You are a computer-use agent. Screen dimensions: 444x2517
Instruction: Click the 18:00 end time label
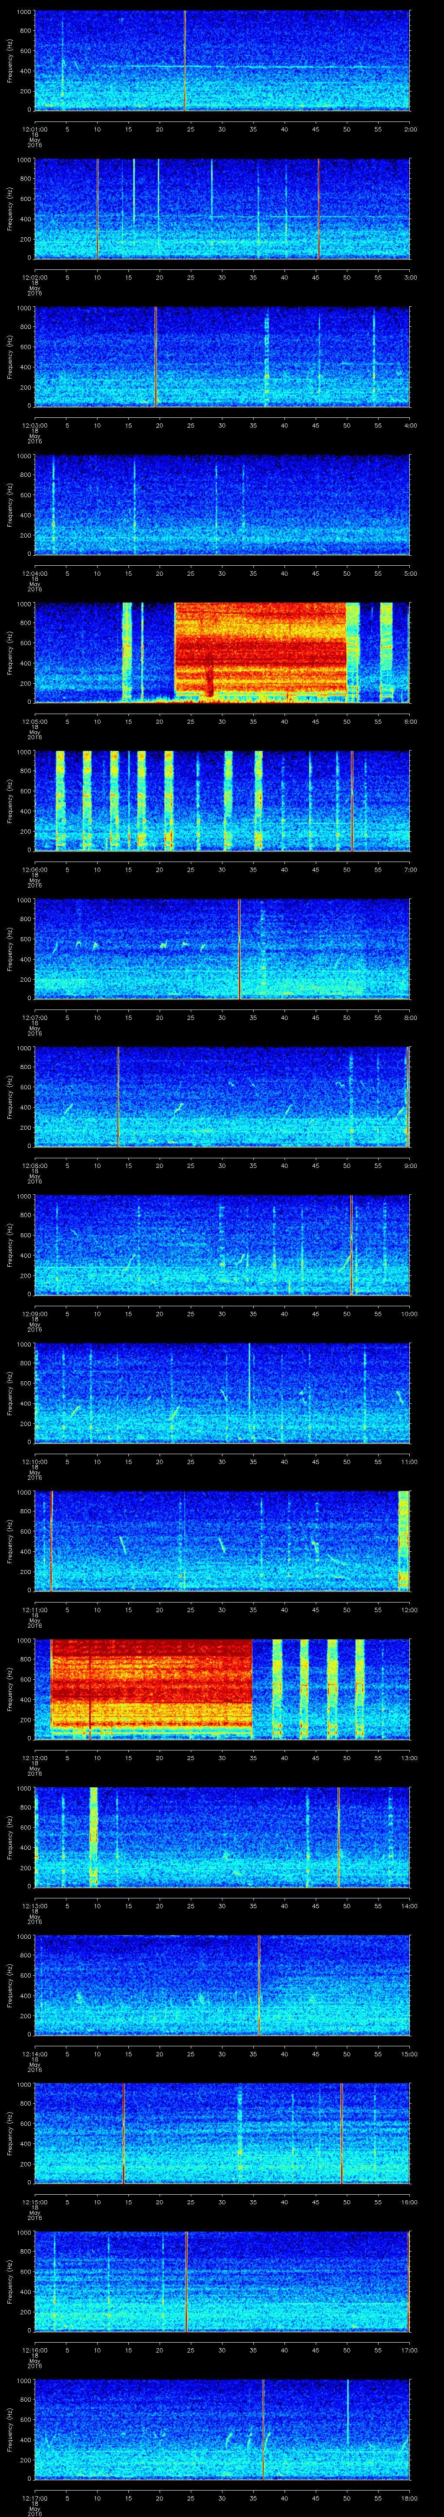[410, 2498]
